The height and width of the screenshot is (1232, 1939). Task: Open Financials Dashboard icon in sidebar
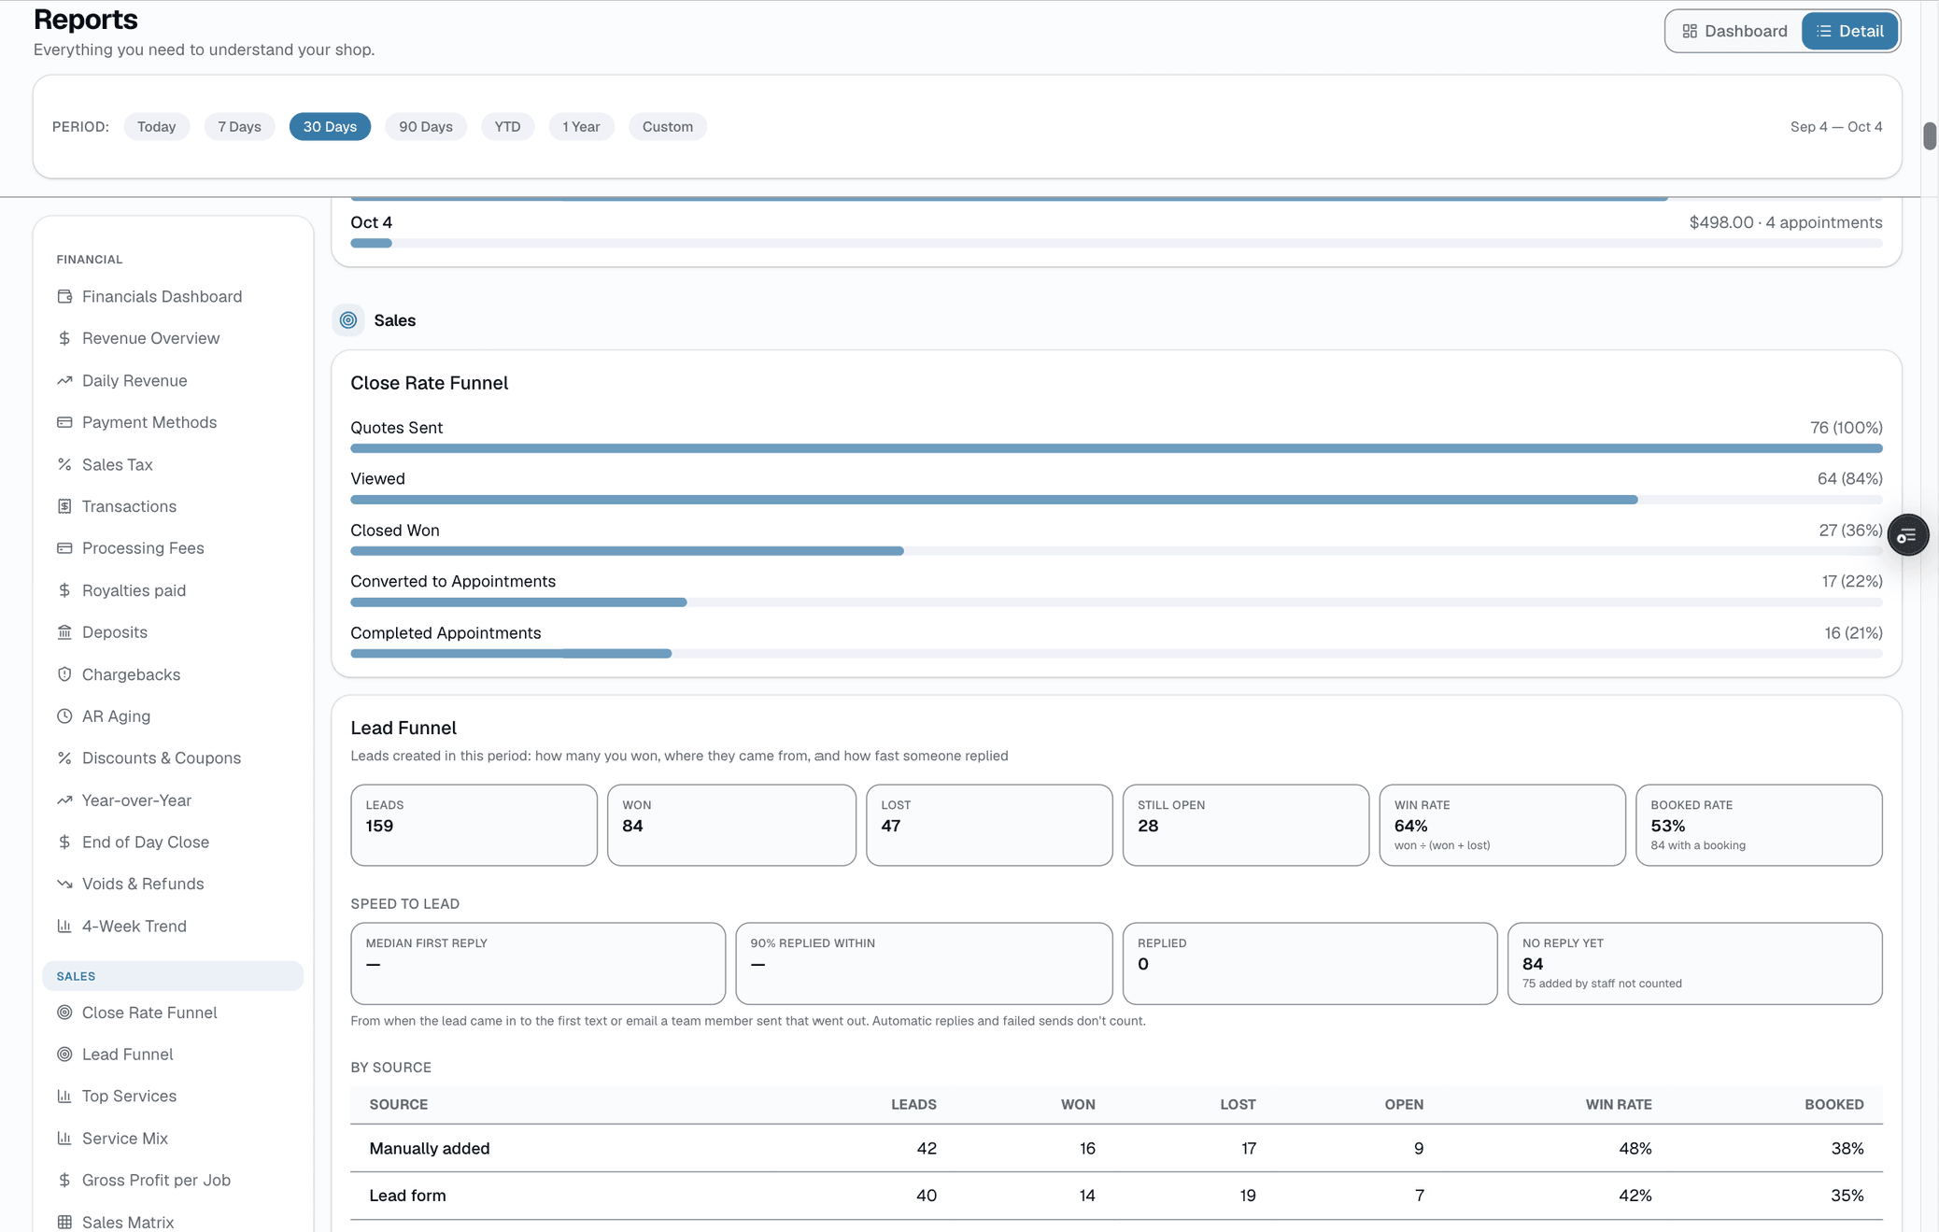pyautogui.click(x=64, y=296)
